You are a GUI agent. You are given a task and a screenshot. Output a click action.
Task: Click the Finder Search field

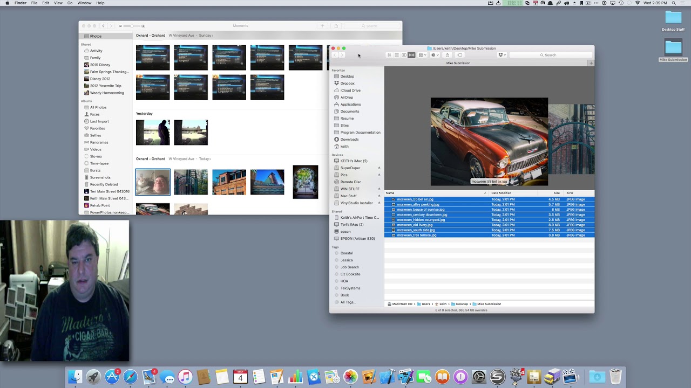[551, 55]
